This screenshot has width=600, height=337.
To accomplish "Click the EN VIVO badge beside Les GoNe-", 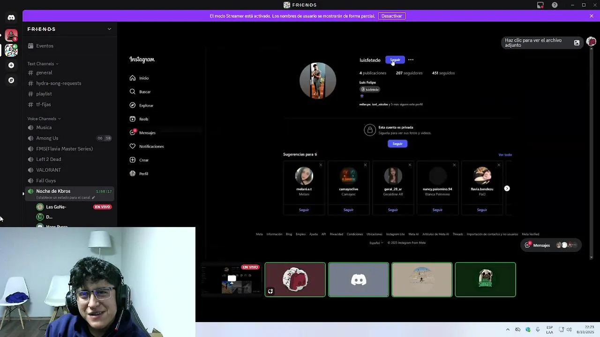I will (x=102, y=207).
